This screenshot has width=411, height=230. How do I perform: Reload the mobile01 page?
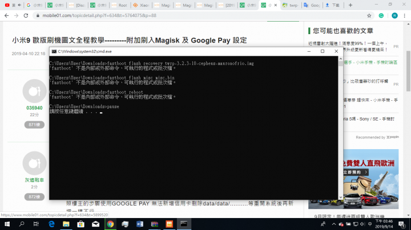click(x=26, y=16)
